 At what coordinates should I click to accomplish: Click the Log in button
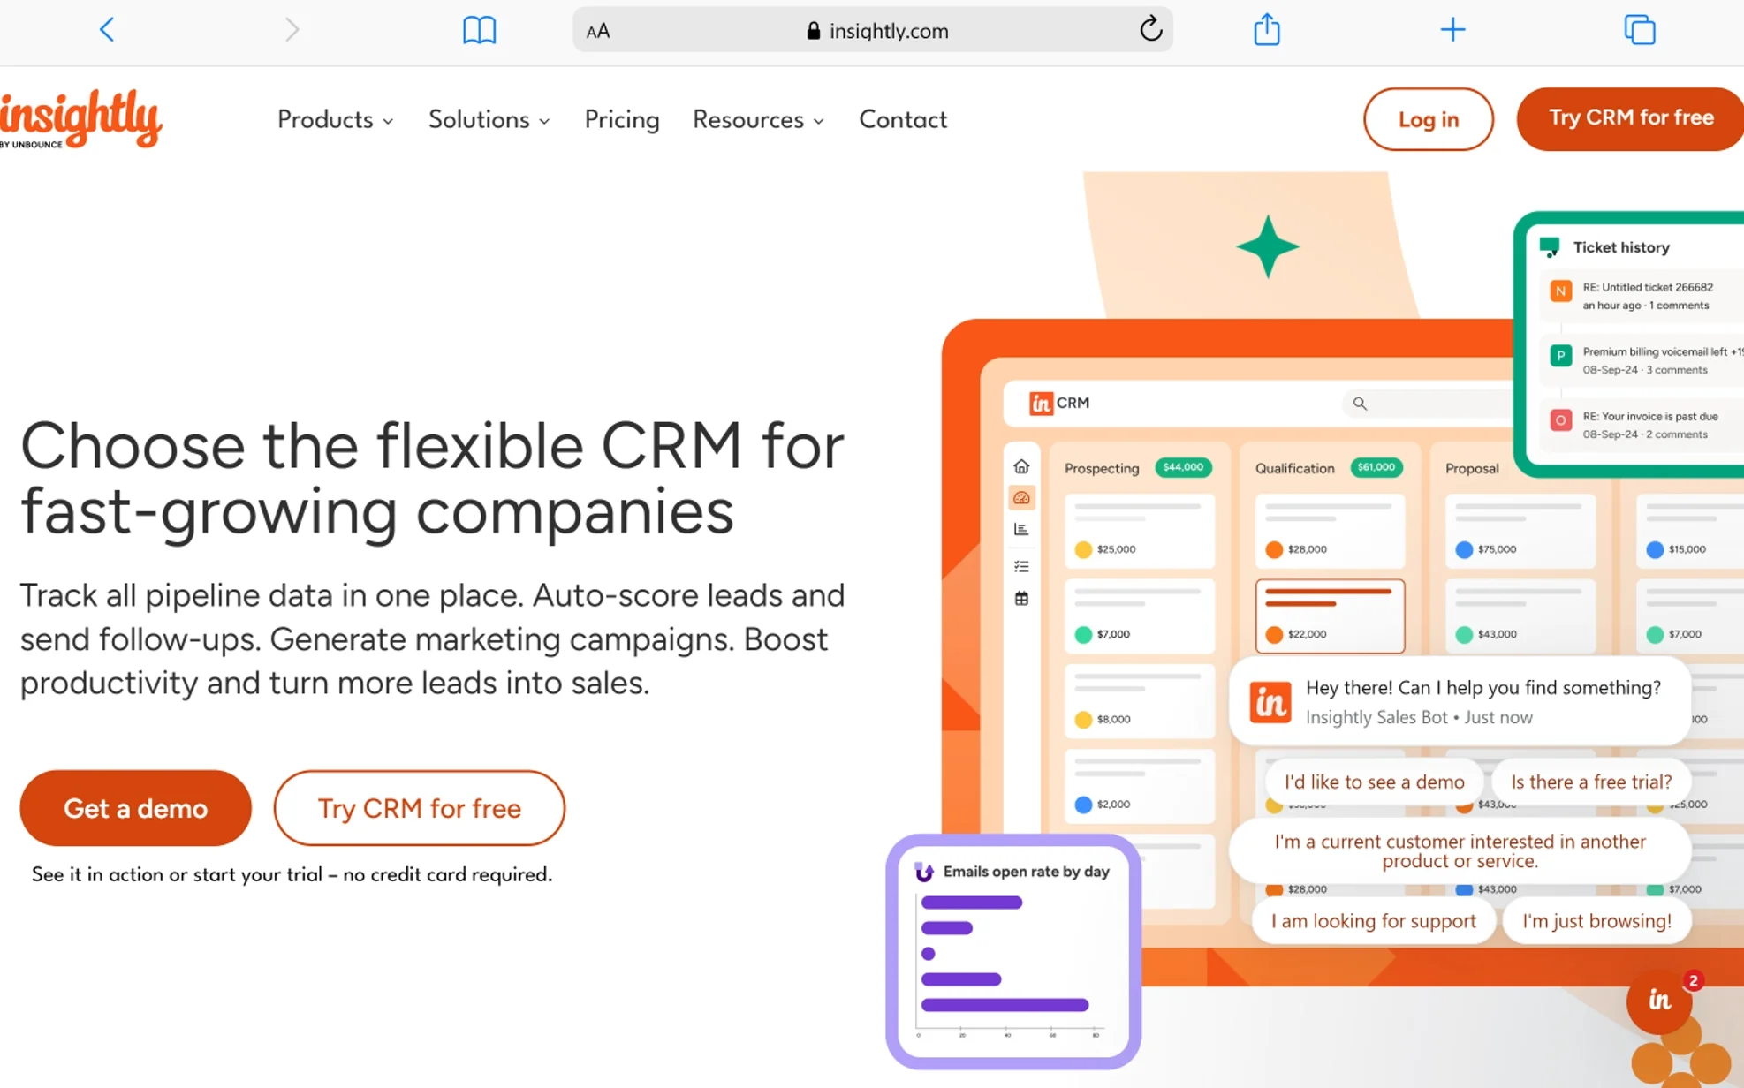coord(1428,119)
